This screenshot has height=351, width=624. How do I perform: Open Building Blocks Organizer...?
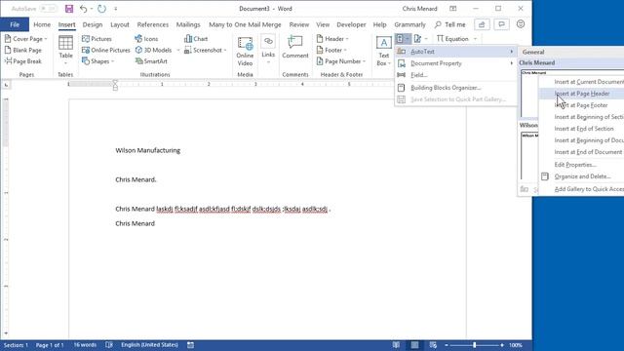[x=455, y=88]
